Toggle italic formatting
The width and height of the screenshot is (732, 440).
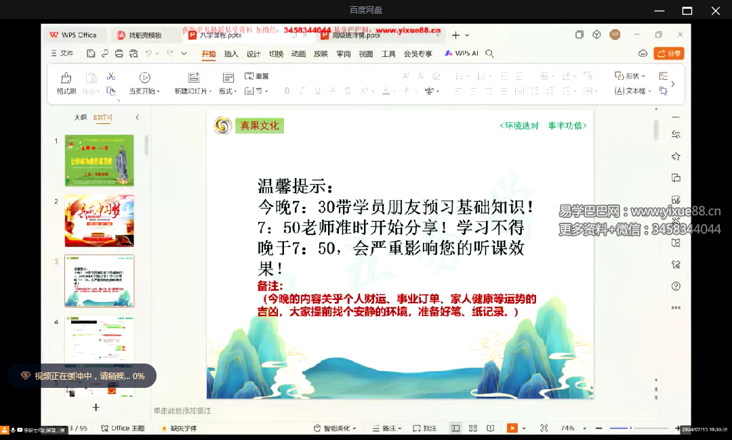coord(301,89)
